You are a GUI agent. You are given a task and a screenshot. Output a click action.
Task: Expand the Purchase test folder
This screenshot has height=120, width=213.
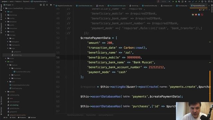[10, 78]
